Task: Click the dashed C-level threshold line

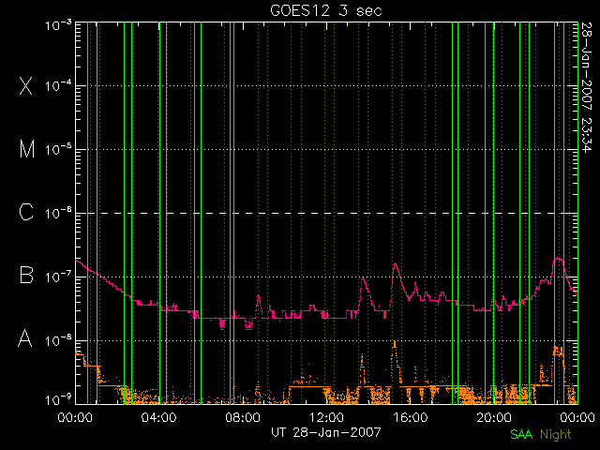Action: [326, 213]
